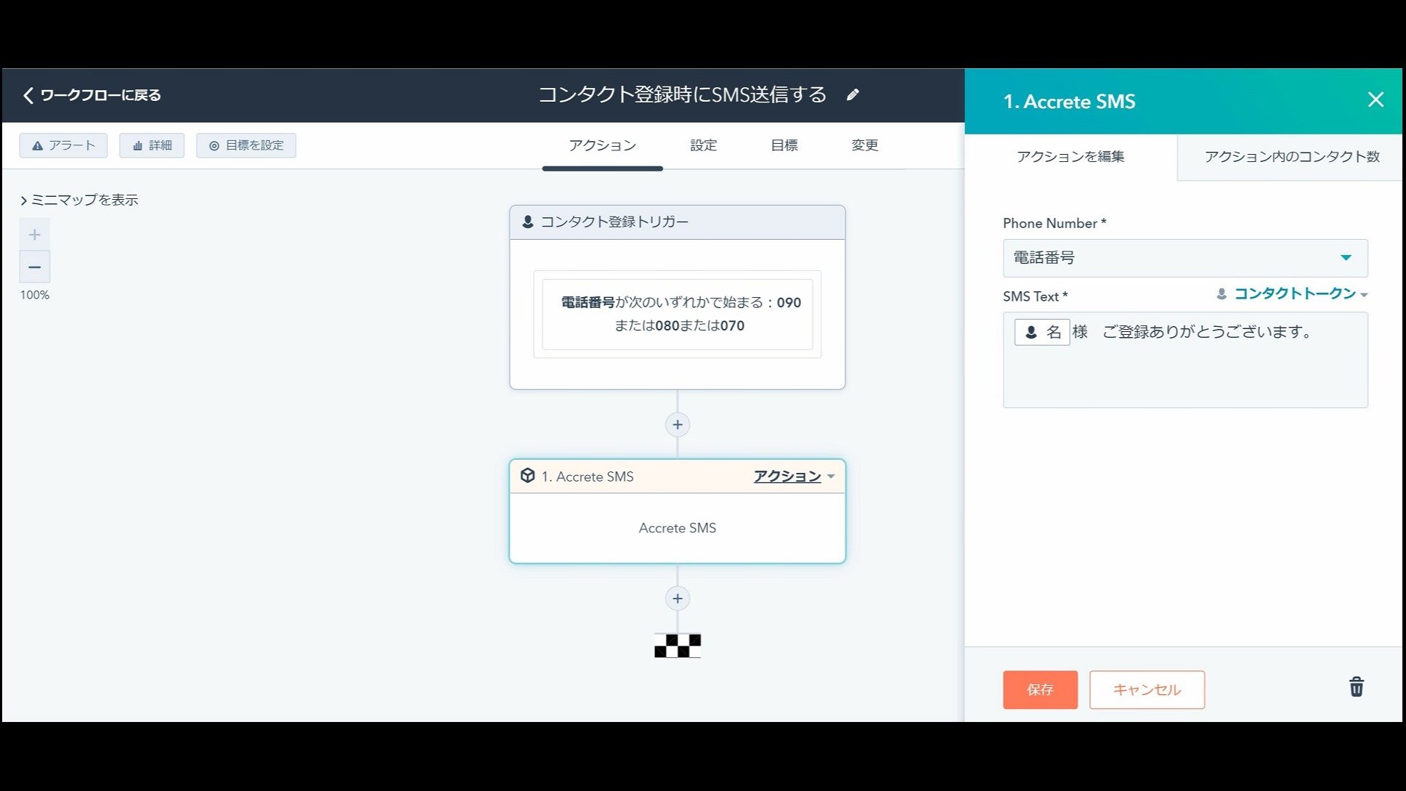
Task: Expand ミニマップを表示 minimap
Action: tap(78, 200)
